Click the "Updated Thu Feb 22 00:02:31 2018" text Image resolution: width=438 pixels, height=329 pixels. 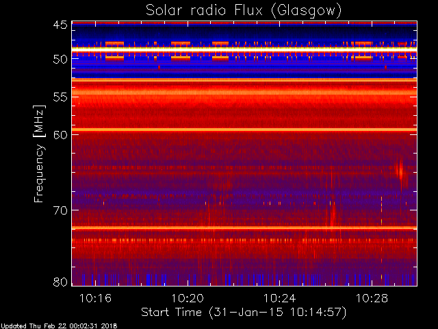pyautogui.click(x=59, y=326)
